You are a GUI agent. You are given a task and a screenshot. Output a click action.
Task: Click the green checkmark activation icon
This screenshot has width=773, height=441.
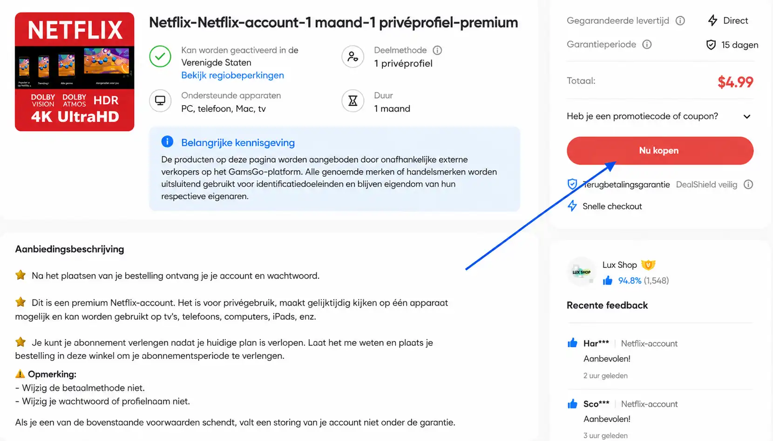coord(160,56)
